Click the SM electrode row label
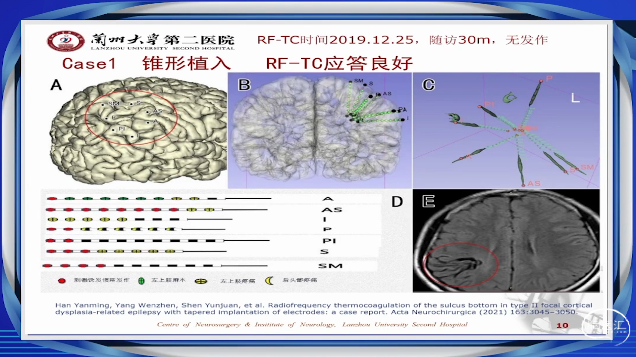 330,266
